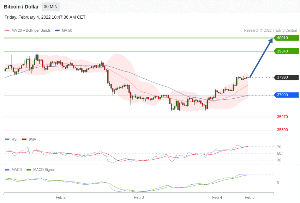Click the date text Friday, February 4, 2022
This screenshot has width=300, height=203.
(28, 17)
